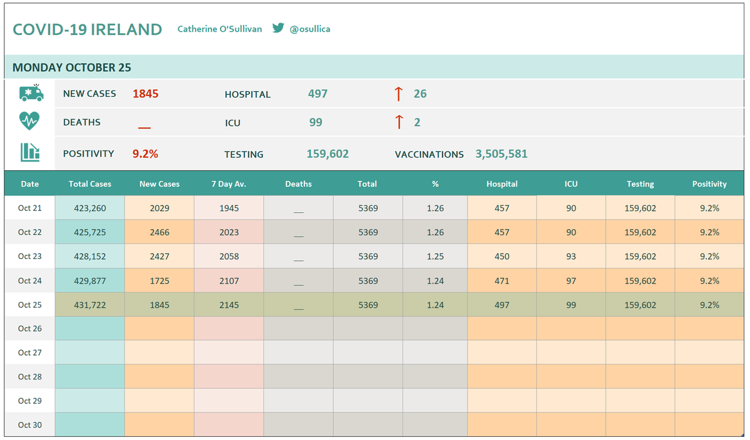
Task: Select total cases cell 428,152
Action: [90, 257]
